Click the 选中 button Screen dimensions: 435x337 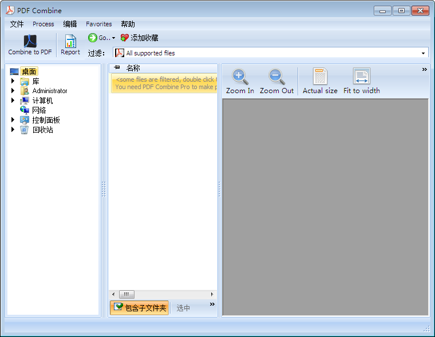[183, 308]
